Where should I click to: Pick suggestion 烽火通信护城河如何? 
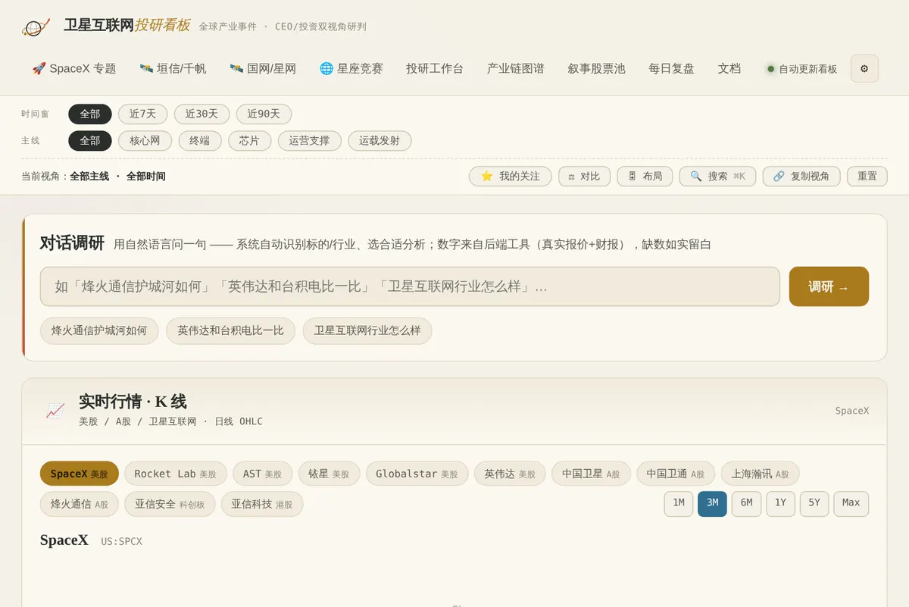pos(99,331)
